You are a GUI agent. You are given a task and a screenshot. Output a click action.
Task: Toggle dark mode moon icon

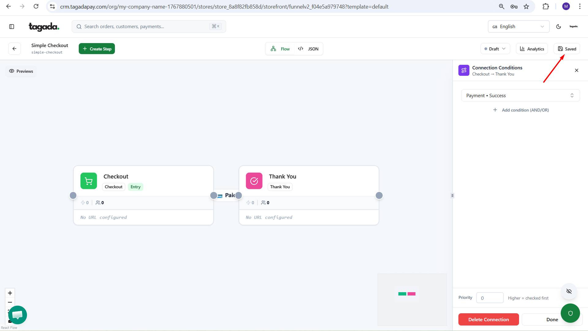click(x=559, y=27)
